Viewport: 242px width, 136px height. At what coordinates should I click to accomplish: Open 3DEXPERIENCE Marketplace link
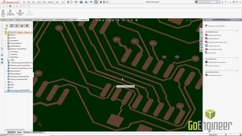point(217,62)
